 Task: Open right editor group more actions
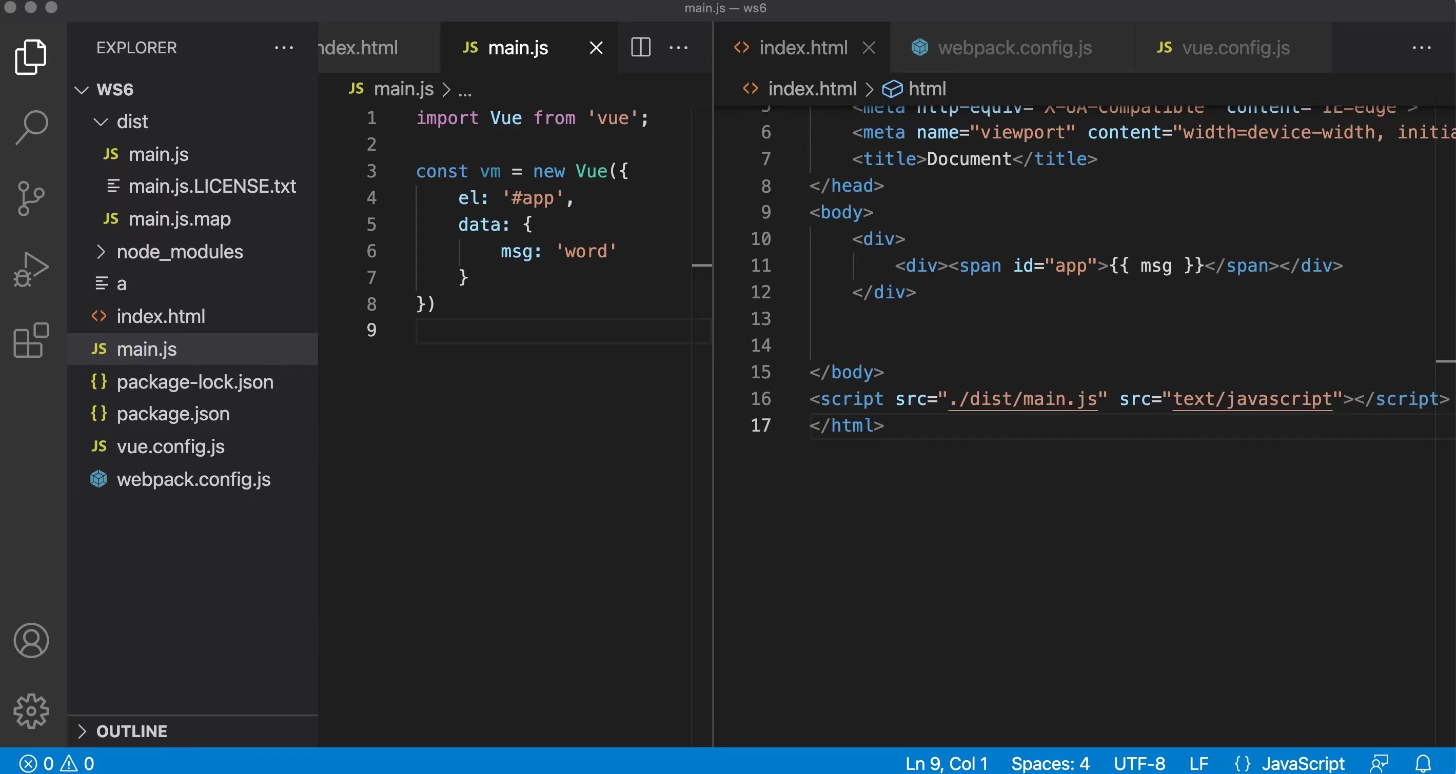pyautogui.click(x=1422, y=48)
